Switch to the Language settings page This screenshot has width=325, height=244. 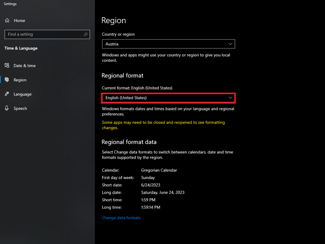pos(22,94)
